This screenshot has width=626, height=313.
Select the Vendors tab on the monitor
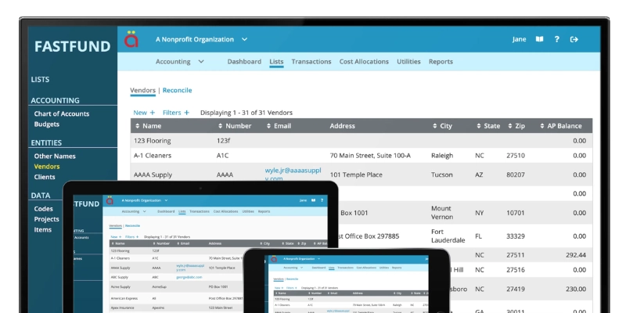pyautogui.click(x=142, y=90)
